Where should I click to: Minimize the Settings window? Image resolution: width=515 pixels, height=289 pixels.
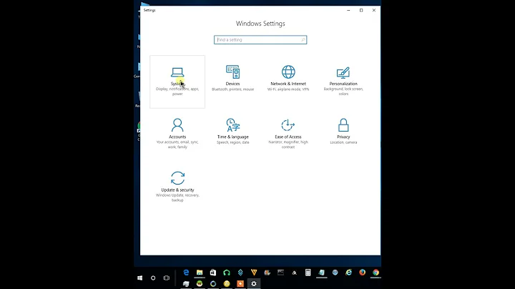[x=348, y=10]
